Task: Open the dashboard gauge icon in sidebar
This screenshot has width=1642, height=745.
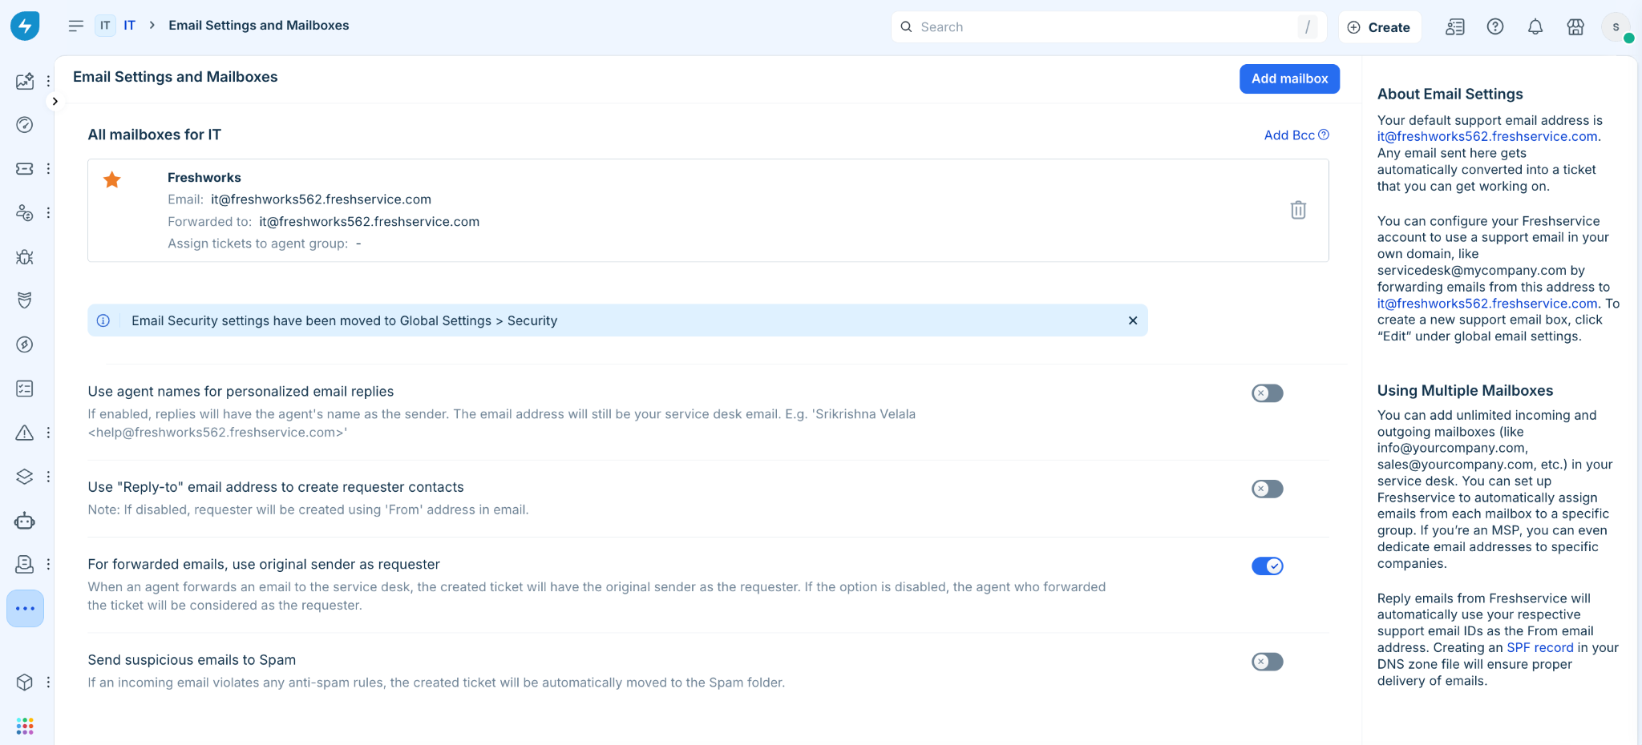Action: (x=25, y=124)
